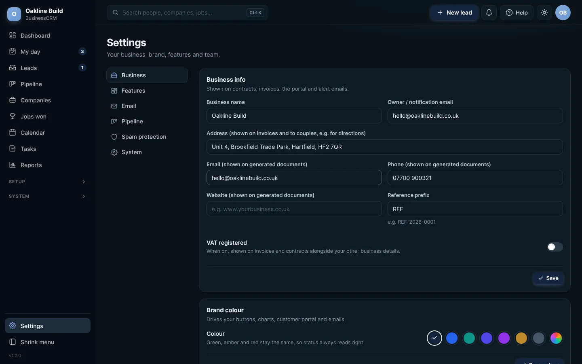The height and width of the screenshot is (364, 582).
Task: Open Calendar in the sidebar
Action: click(48, 132)
